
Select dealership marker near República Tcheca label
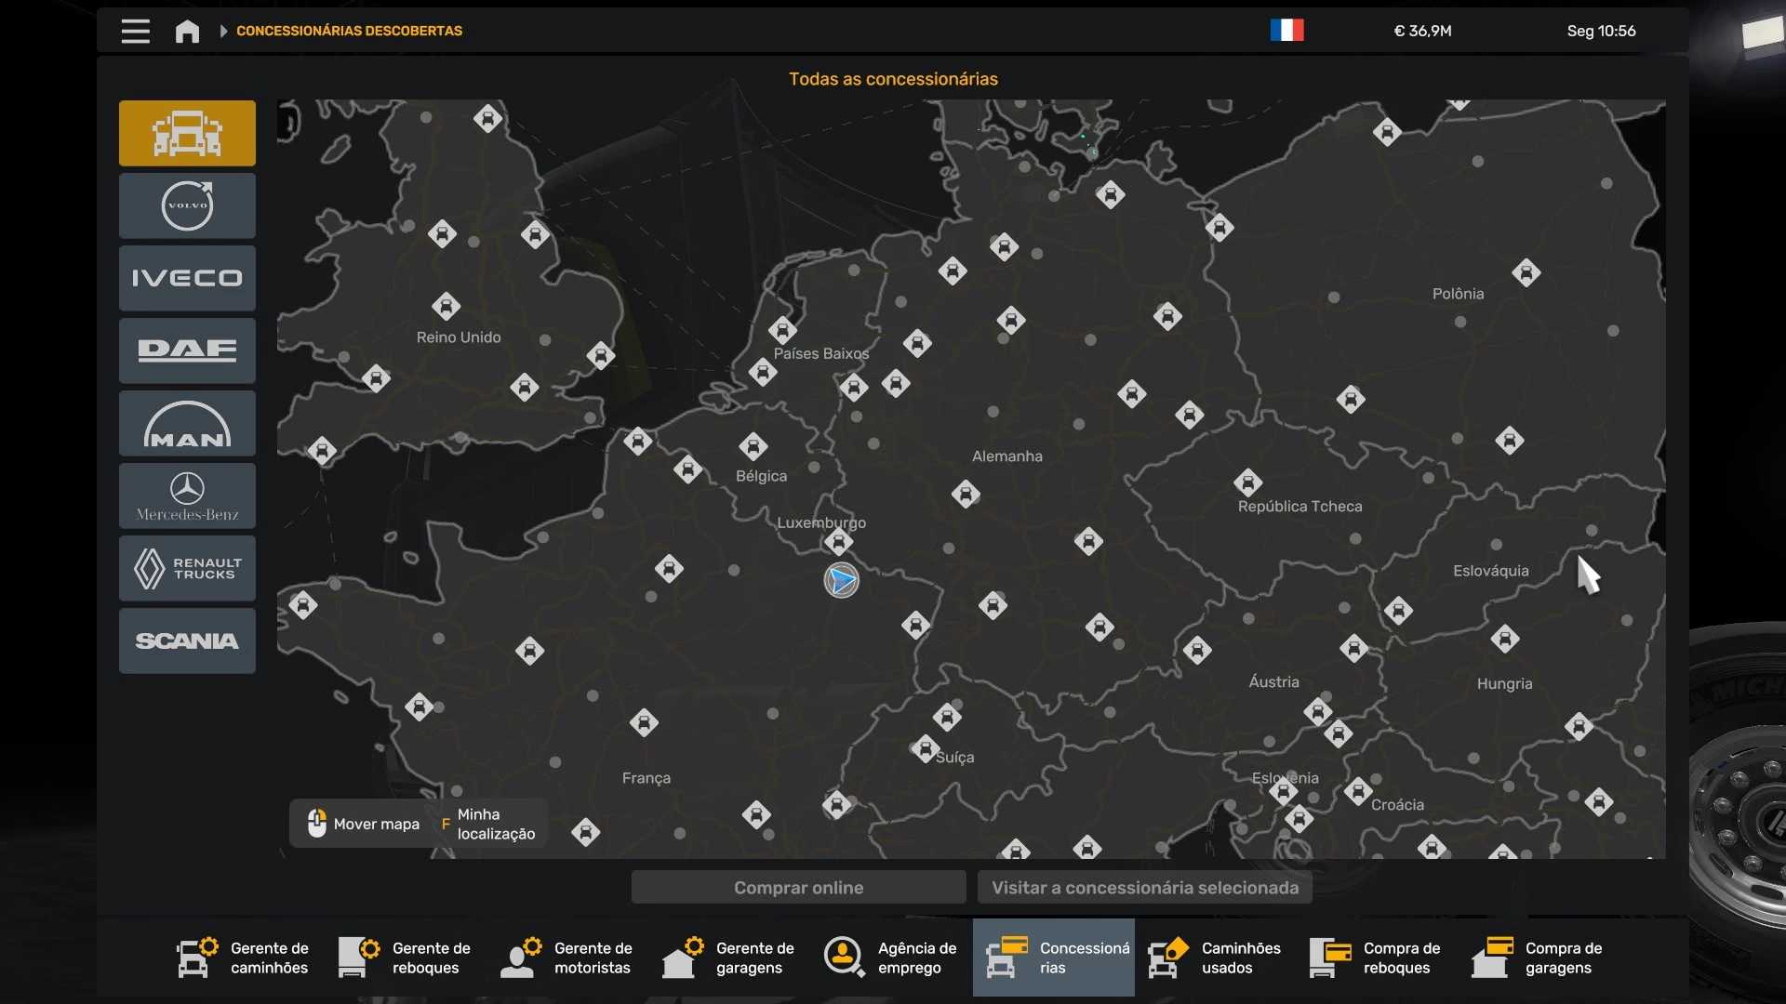pyautogui.click(x=1247, y=482)
